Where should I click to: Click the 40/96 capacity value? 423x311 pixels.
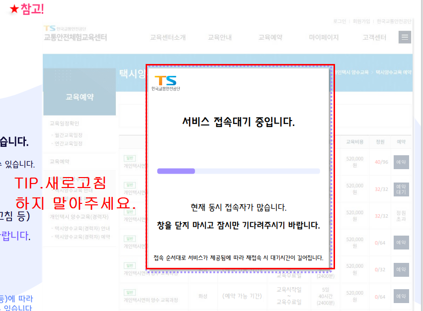tap(381, 162)
